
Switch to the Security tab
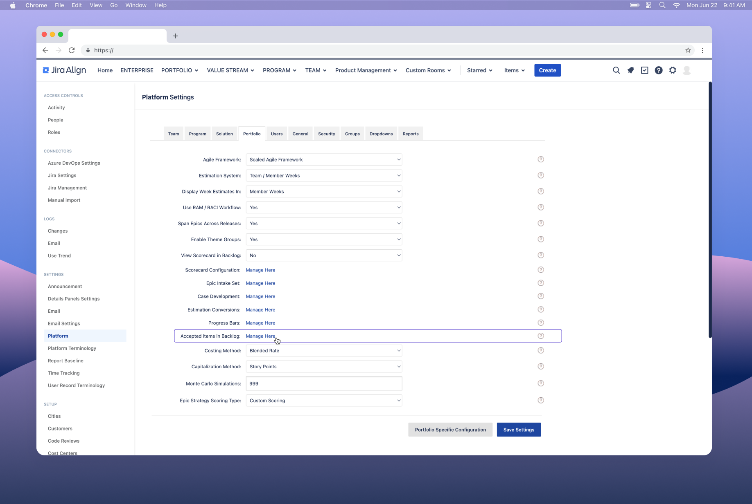tap(327, 134)
